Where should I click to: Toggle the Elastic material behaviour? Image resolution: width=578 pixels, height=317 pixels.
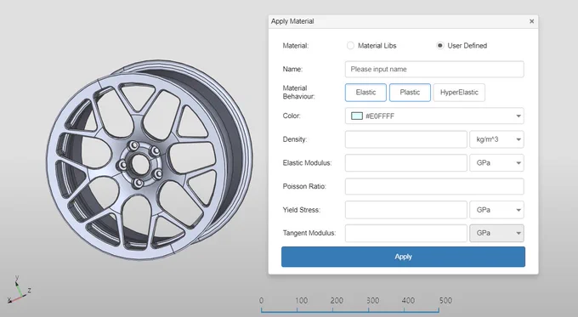point(365,93)
